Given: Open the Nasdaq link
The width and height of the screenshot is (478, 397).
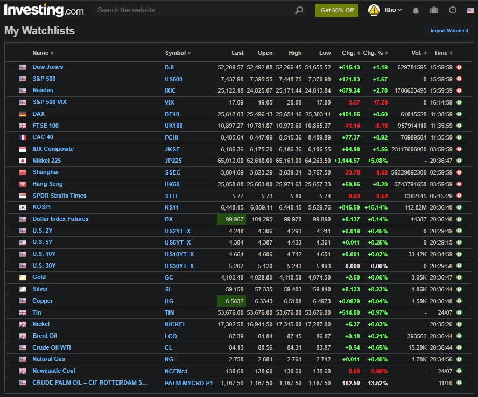Looking at the screenshot, I should (43, 90).
